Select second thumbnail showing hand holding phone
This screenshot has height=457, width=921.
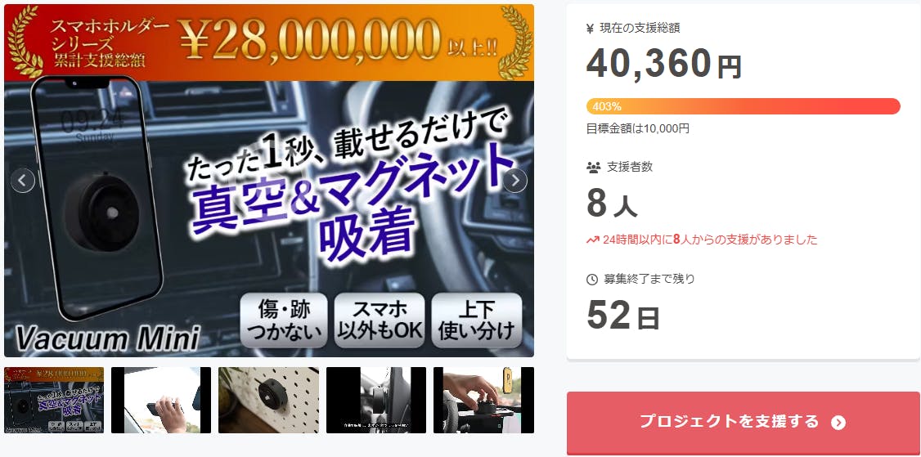tap(161, 400)
